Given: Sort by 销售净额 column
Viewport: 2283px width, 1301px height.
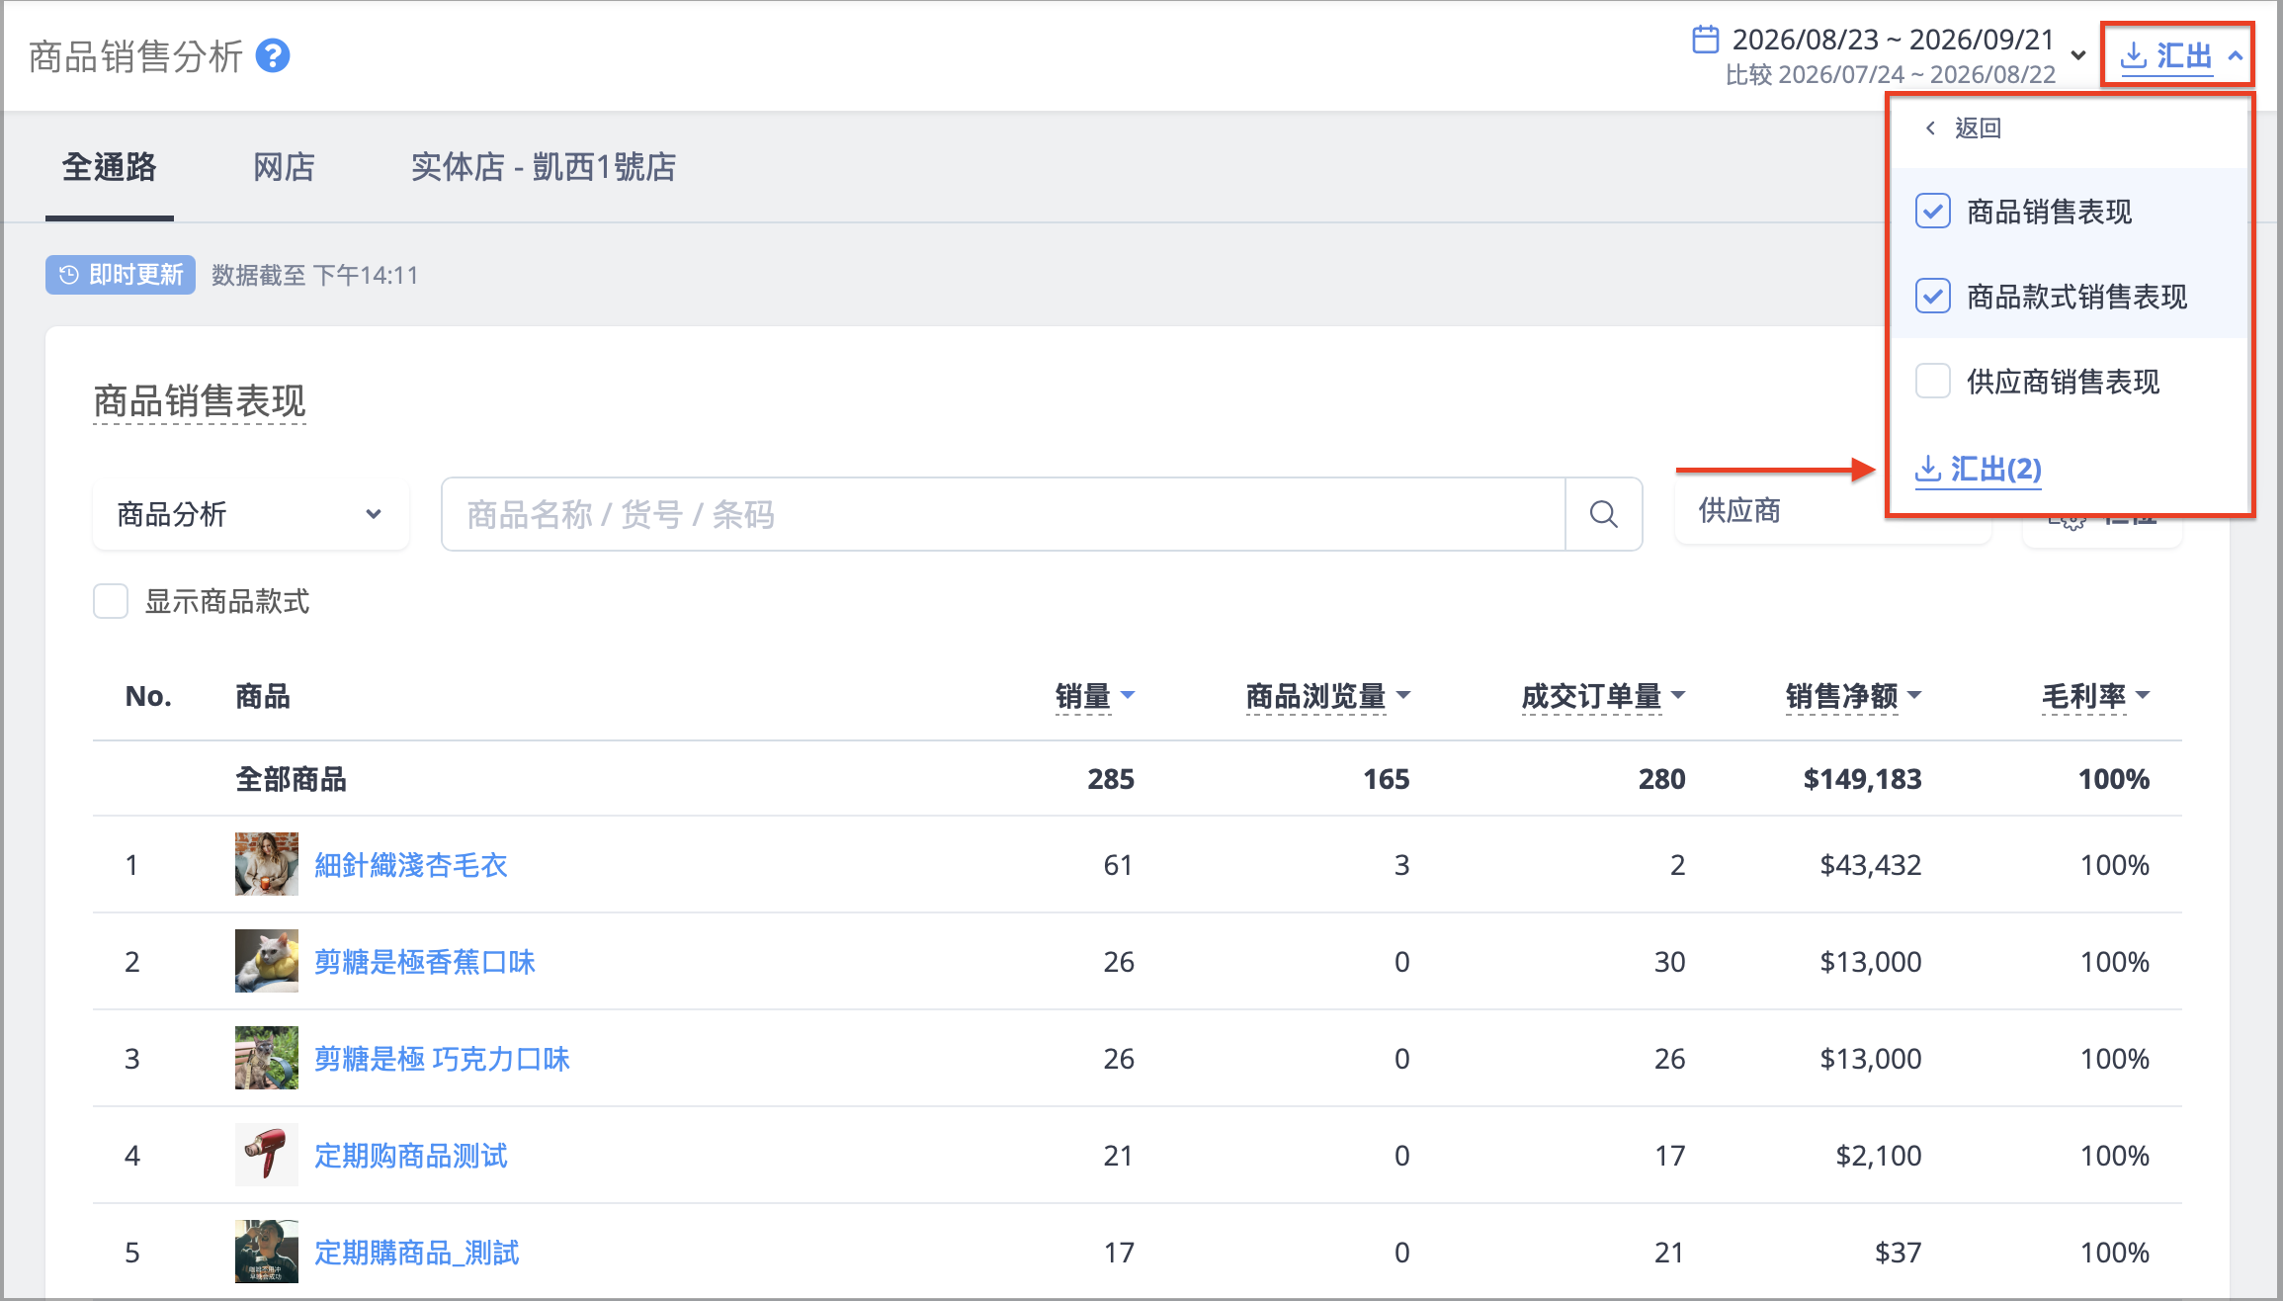Looking at the screenshot, I should [1853, 696].
